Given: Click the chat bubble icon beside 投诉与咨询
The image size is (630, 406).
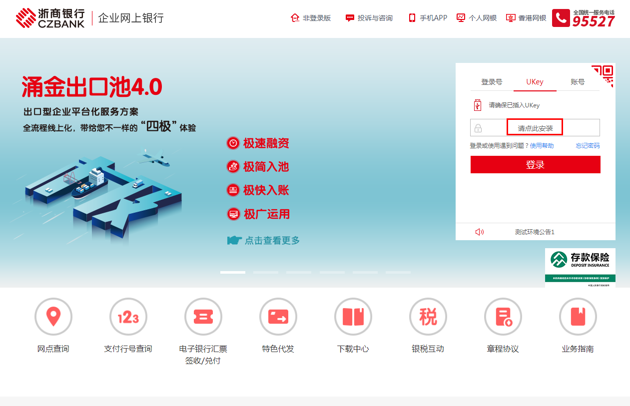Looking at the screenshot, I should 350,18.
